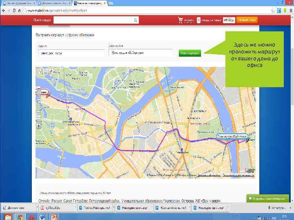Image resolution: width=294 pixels, height=220 pixels.
Task: Click the route destination office field
Action: click(140, 53)
